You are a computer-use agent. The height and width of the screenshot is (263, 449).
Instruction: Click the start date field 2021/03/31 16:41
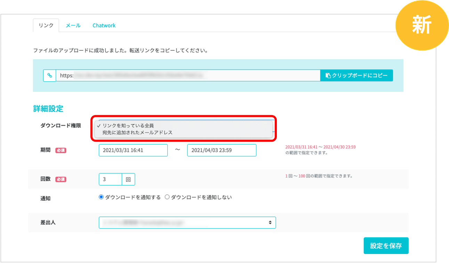[x=133, y=150]
